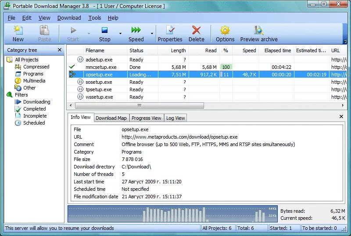Click green checkmark beside mmcsetup.exe
The width and height of the screenshot is (351, 236).
click(72, 67)
